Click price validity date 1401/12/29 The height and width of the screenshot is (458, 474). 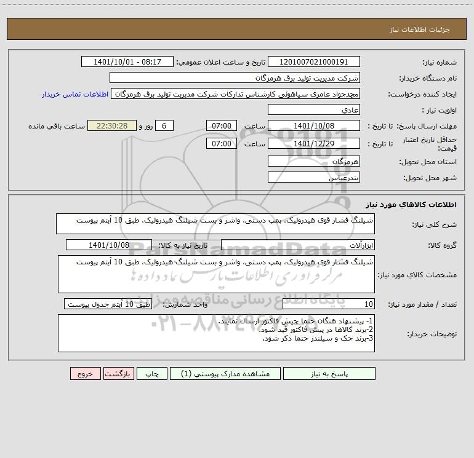click(x=314, y=143)
